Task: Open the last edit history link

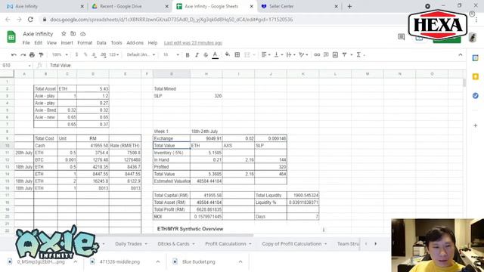Action: pyautogui.click(x=194, y=43)
